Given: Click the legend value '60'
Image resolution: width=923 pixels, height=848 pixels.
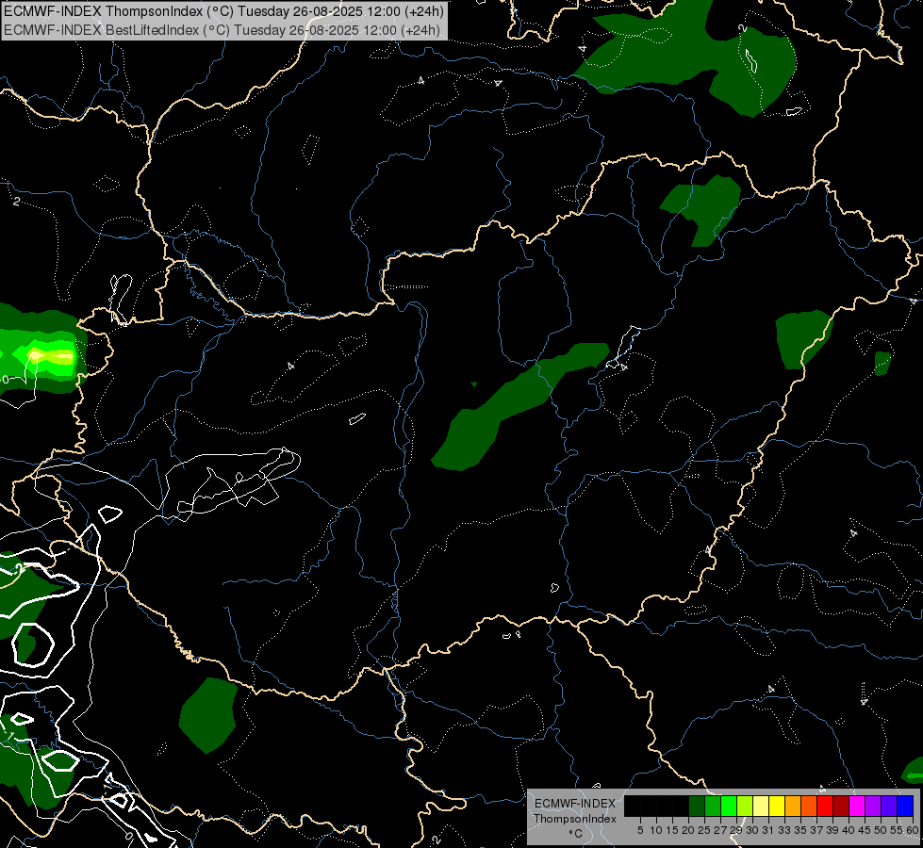Looking at the screenshot, I should pyautogui.click(x=913, y=830).
